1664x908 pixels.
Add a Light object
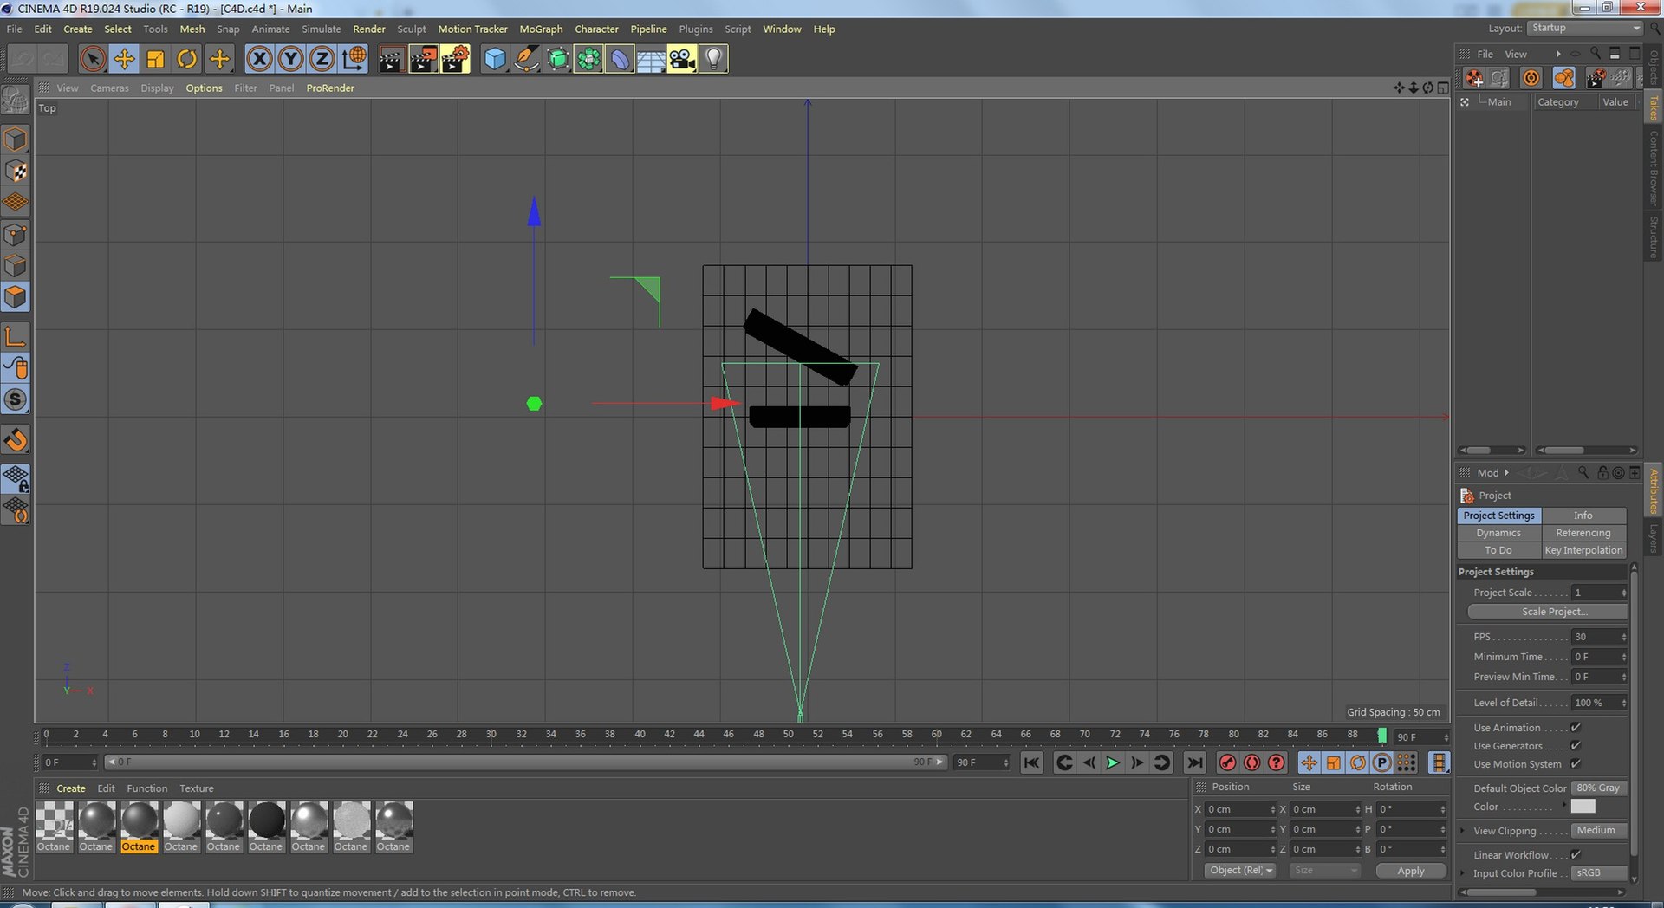click(712, 59)
